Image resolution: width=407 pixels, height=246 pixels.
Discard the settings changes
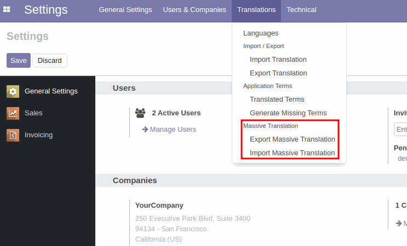pyautogui.click(x=50, y=61)
